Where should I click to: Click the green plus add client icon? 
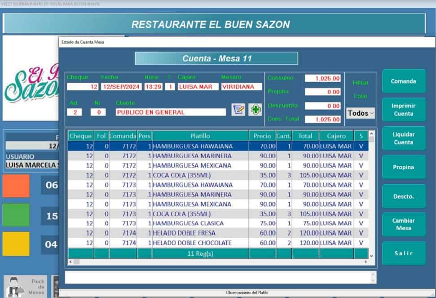click(255, 110)
